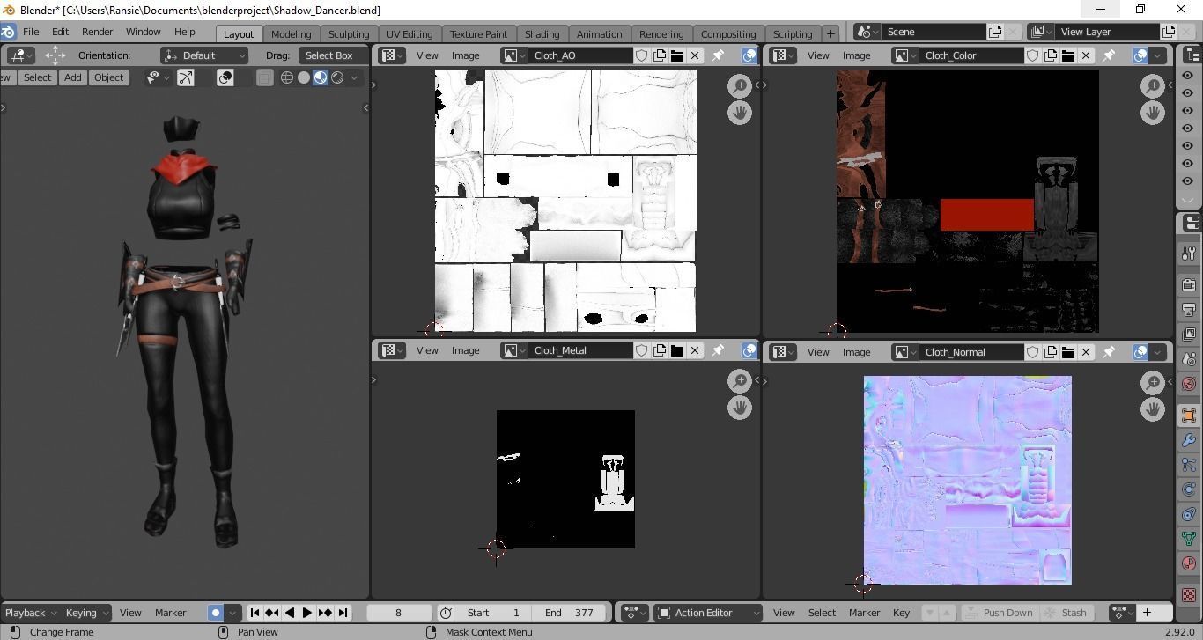Toggle the gizmo curve icon in viewport header
This screenshot has width=1203, height=640.
click(186, 77)
